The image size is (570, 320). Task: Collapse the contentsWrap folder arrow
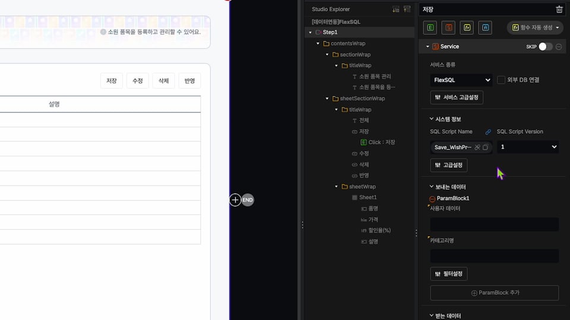pos(318,43)
